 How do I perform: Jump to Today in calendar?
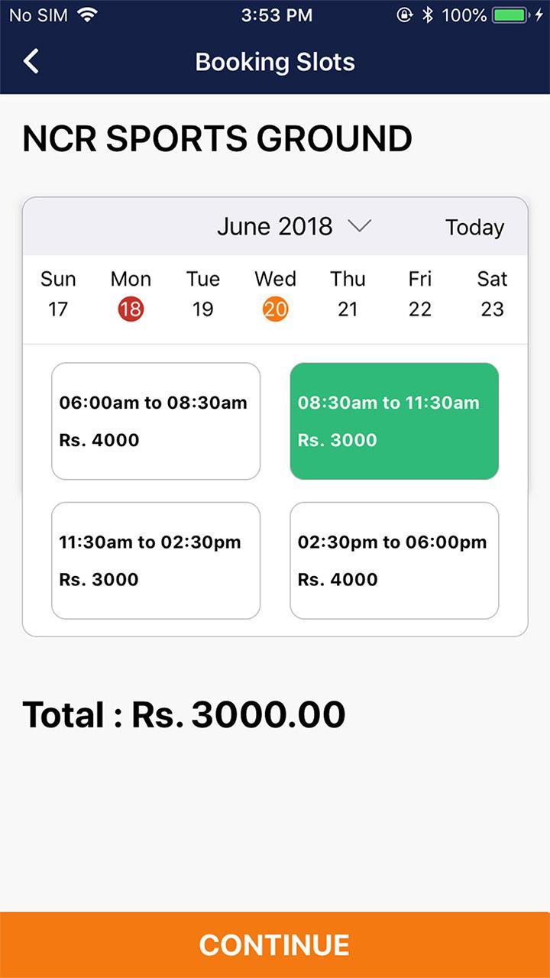[x=474, y=227]
